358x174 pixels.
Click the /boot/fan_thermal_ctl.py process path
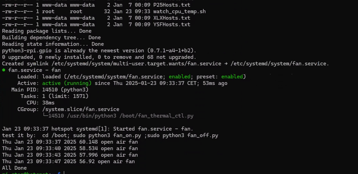click(x=156, y=116)
